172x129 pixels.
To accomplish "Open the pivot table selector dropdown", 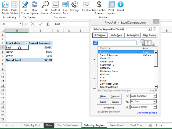I will coord(149,29).
